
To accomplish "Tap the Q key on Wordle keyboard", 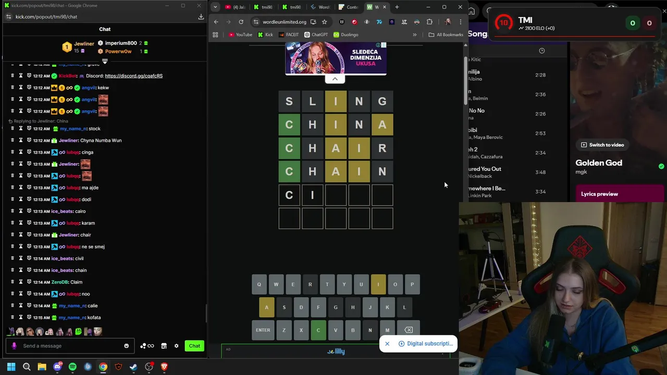I will (259, 284).
